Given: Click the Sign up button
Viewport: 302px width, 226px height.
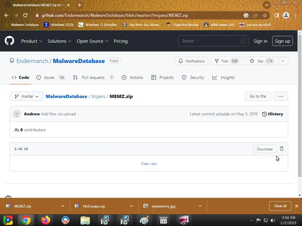Looking at the screenshot, I should click(x=282, y=41).
